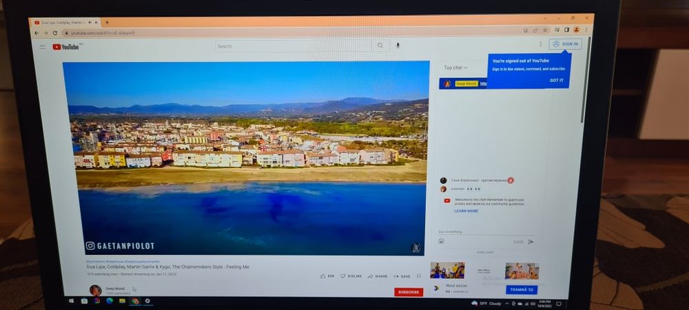Reload the page with refresh icon
This screenshot has width=689, height=310.
(55, 33)
